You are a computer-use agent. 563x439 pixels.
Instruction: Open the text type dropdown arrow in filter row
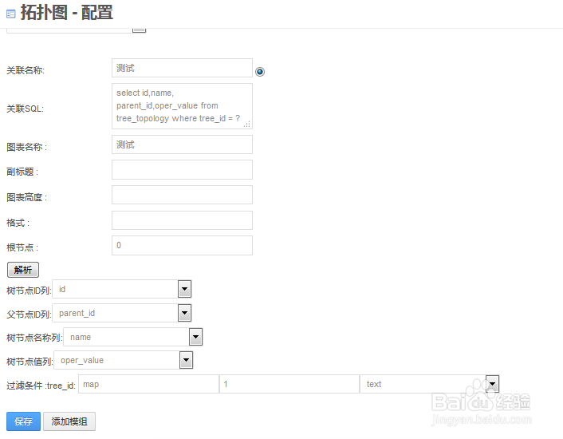[x=492, y=384]
